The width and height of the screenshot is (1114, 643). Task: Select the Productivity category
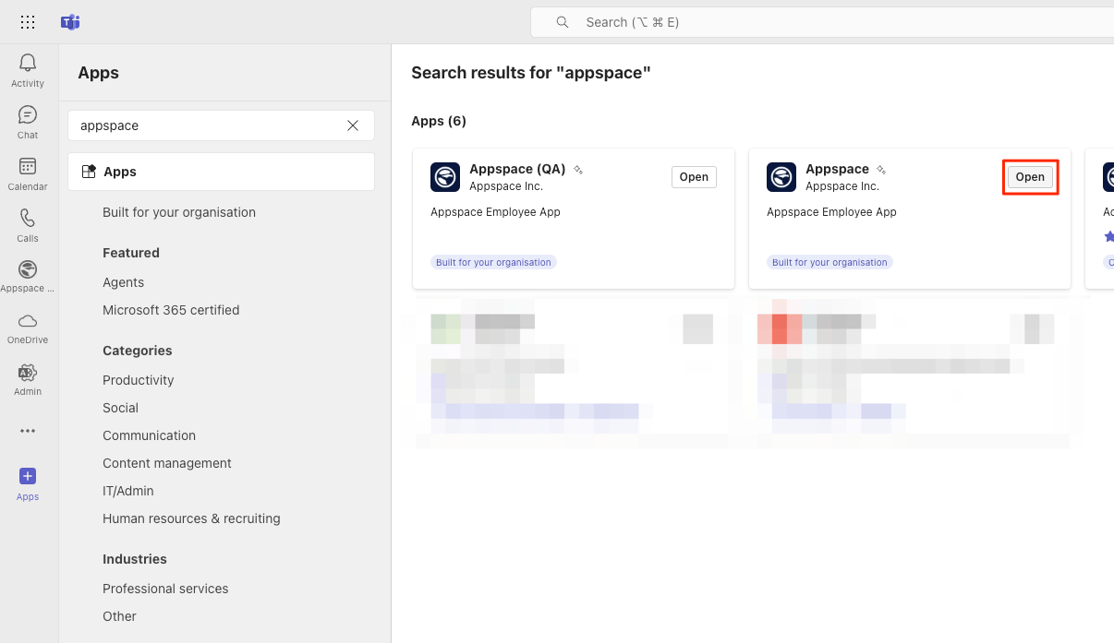(139, 380)
